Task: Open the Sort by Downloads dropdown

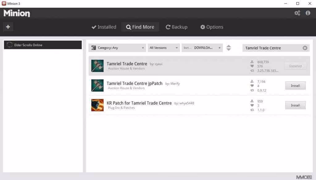Action: 202,48
